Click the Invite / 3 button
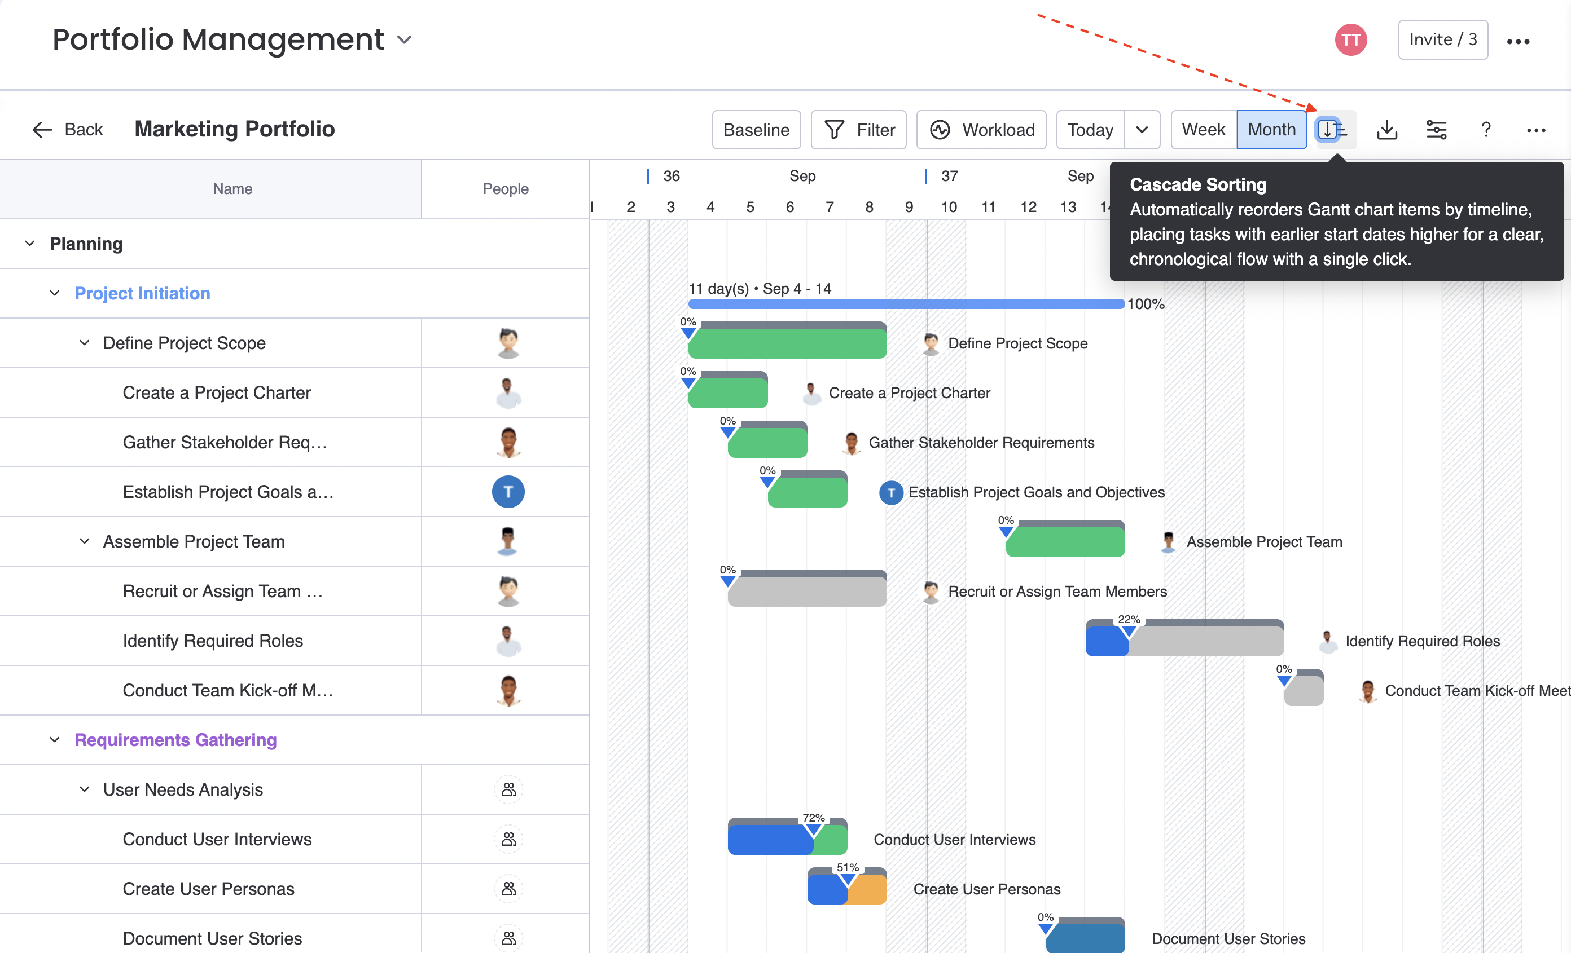The image size is (1571, 953). click(1442, 39)
